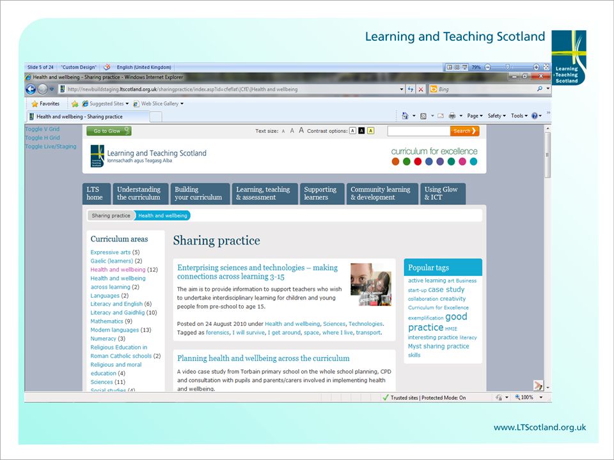This screenshot has height=460, width=614.
Task: Open the search provider dropdown arrow
Action: coord(548,89)
